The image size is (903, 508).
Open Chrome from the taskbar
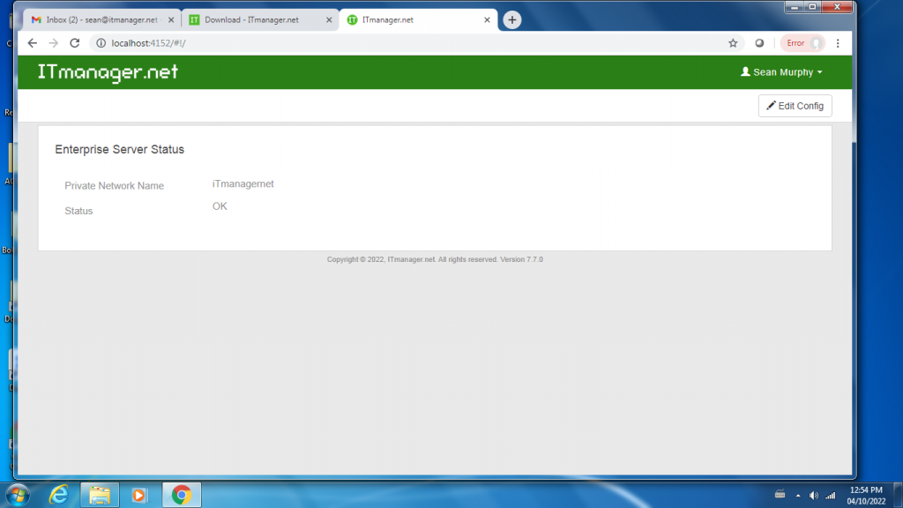181,495
